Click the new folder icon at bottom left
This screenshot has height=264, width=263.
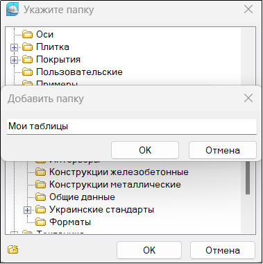point(13,249)
